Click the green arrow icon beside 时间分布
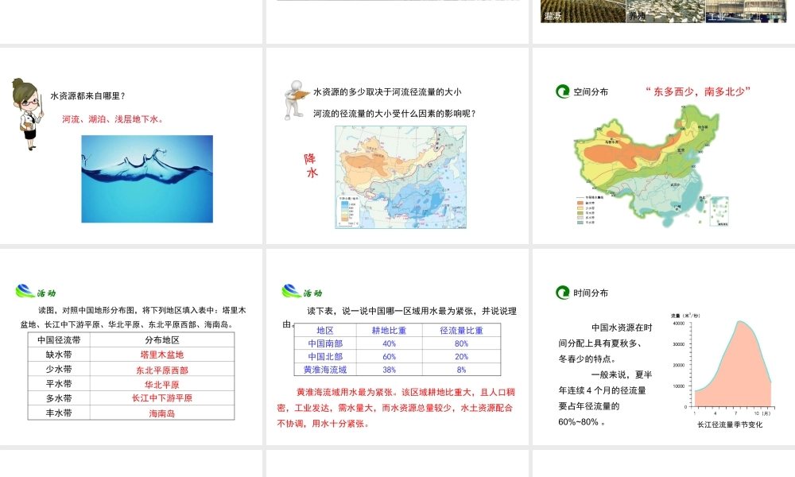795x477 pixels. [562, 293]
